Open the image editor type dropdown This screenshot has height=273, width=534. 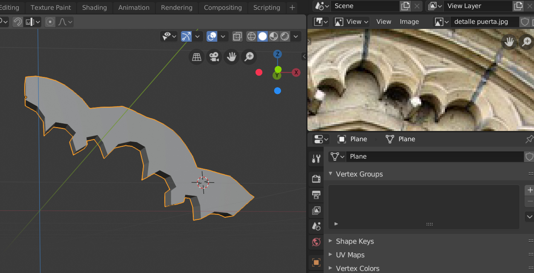[321, 22]
